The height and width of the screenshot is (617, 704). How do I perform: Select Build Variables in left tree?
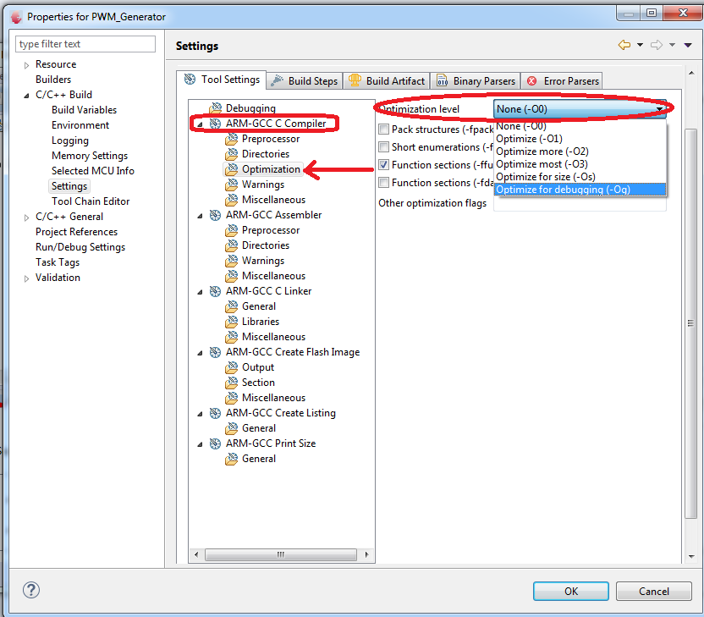84,110
